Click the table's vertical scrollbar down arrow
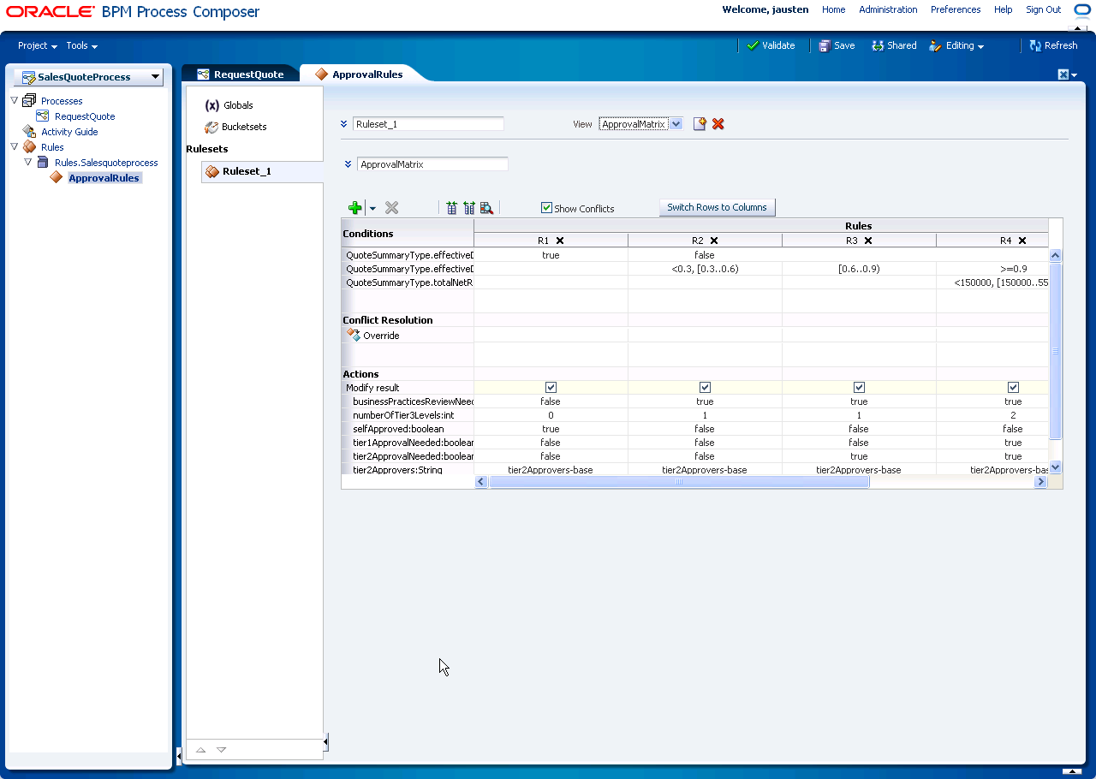Viewport: 1096px width, 779px height. pos(1055,467)
